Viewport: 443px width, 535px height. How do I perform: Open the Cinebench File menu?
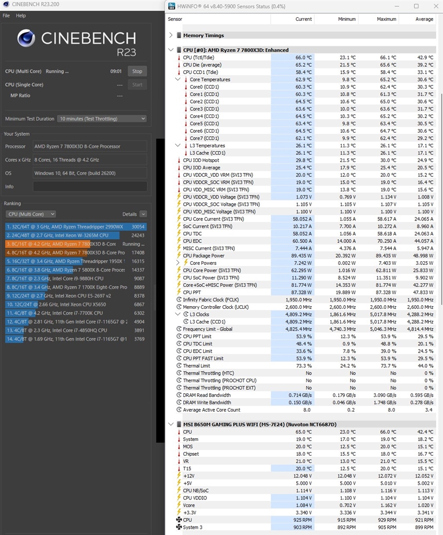[6, 16]
